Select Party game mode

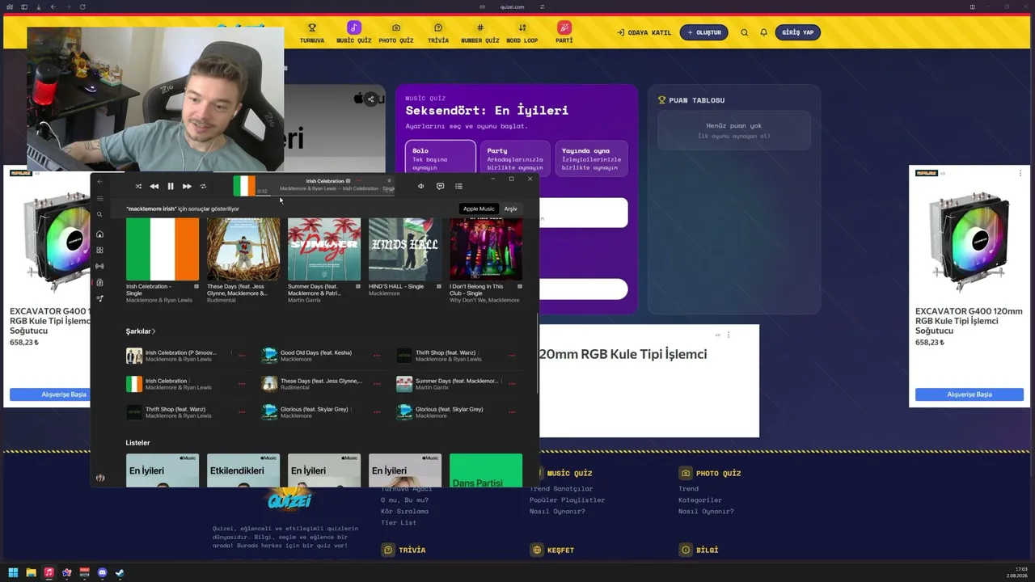[515, 158]
